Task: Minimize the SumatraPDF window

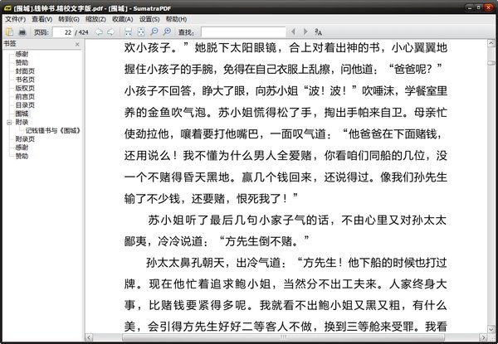Action: coord(470,7)
